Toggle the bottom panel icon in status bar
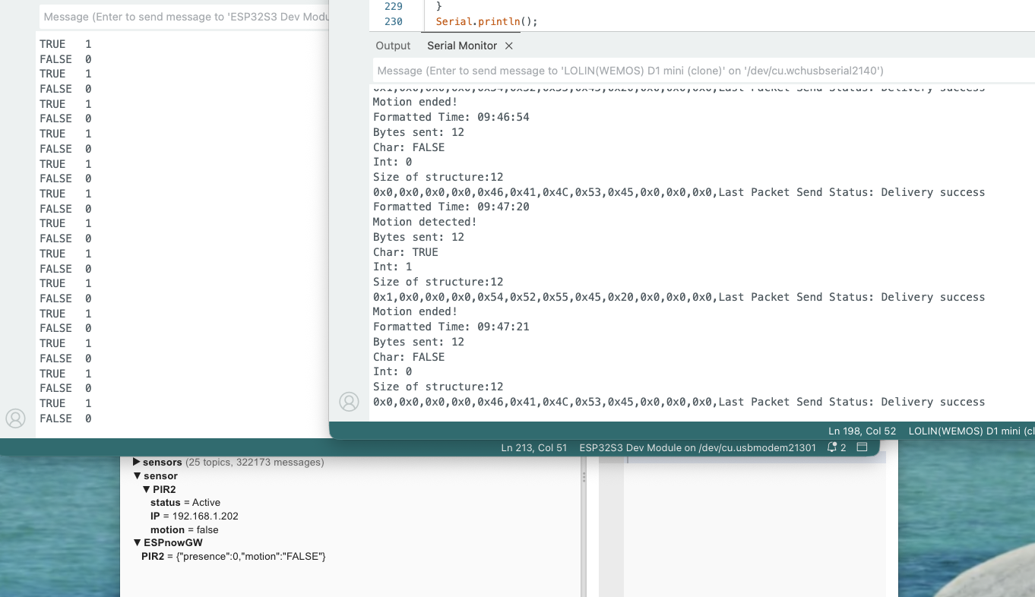Image resolution: width=1035 pixels, height=597 pixels. pyautogui.click(x=862, y=447)
